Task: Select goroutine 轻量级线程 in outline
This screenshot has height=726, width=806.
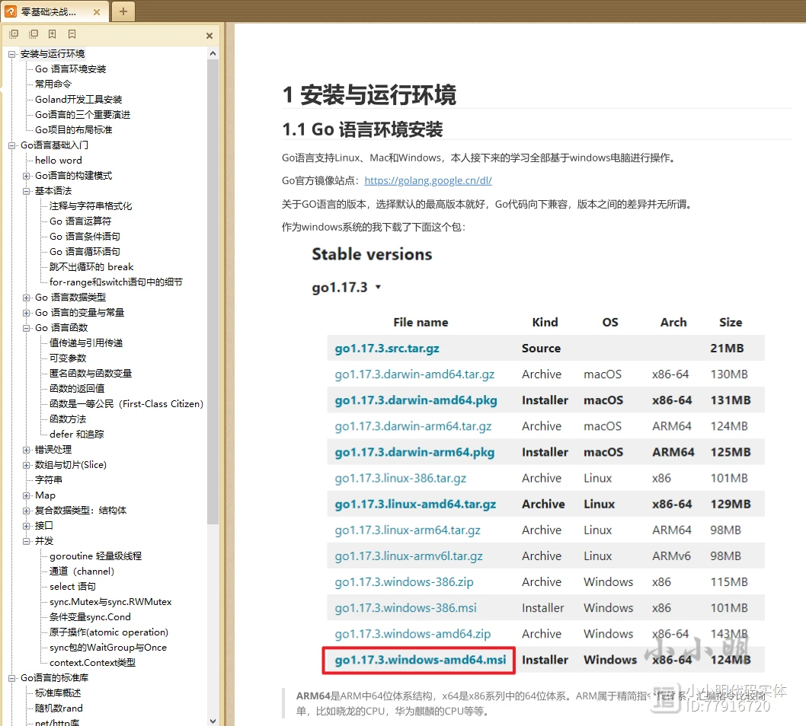Action: (x=95, y=556)
